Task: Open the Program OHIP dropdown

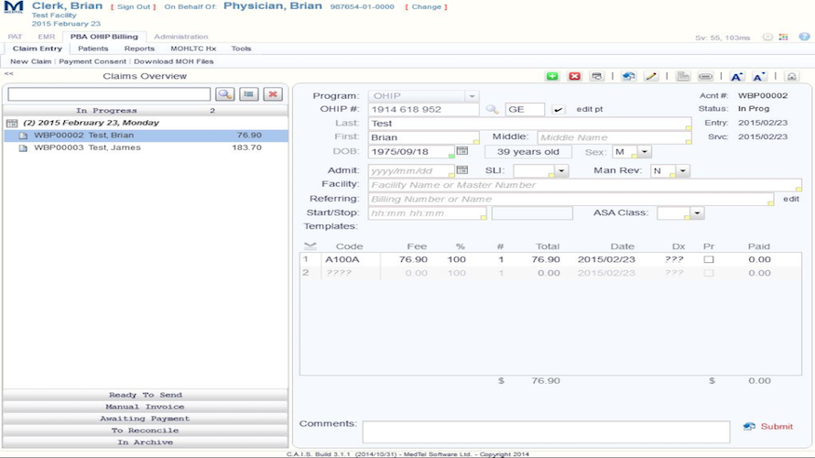Action: coord(472,96)
